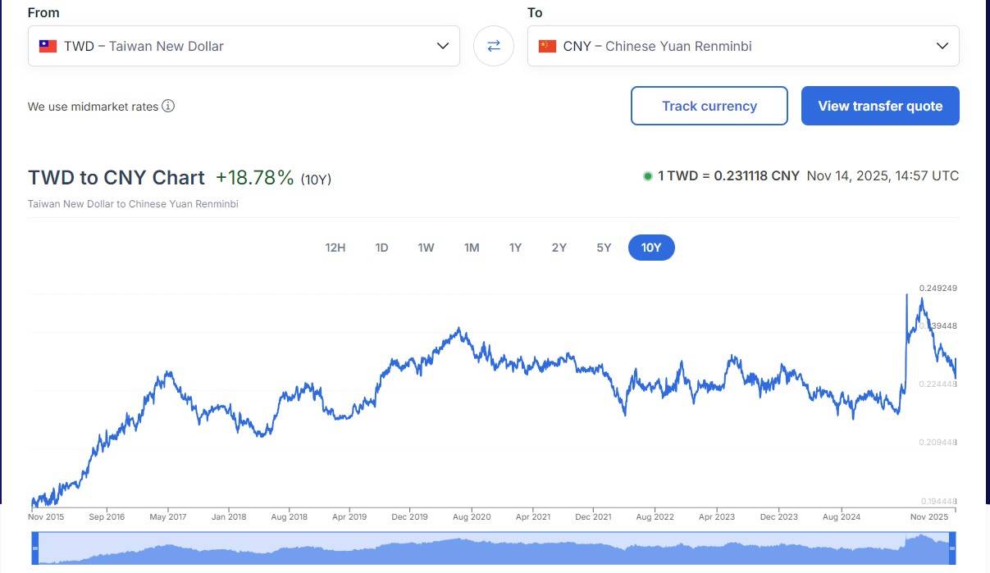Click the Track currency button

point(709,106)
